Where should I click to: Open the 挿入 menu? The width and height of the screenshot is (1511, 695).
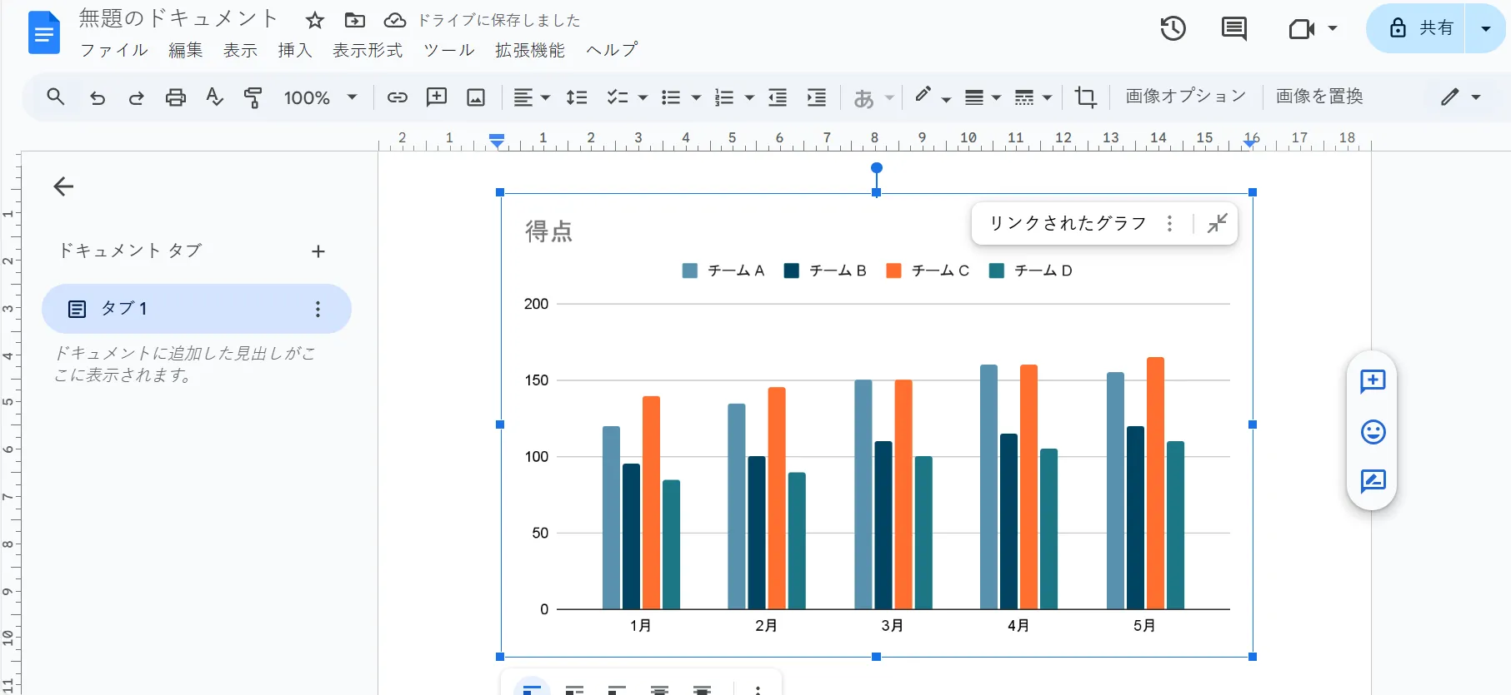[x=294, y=50]
